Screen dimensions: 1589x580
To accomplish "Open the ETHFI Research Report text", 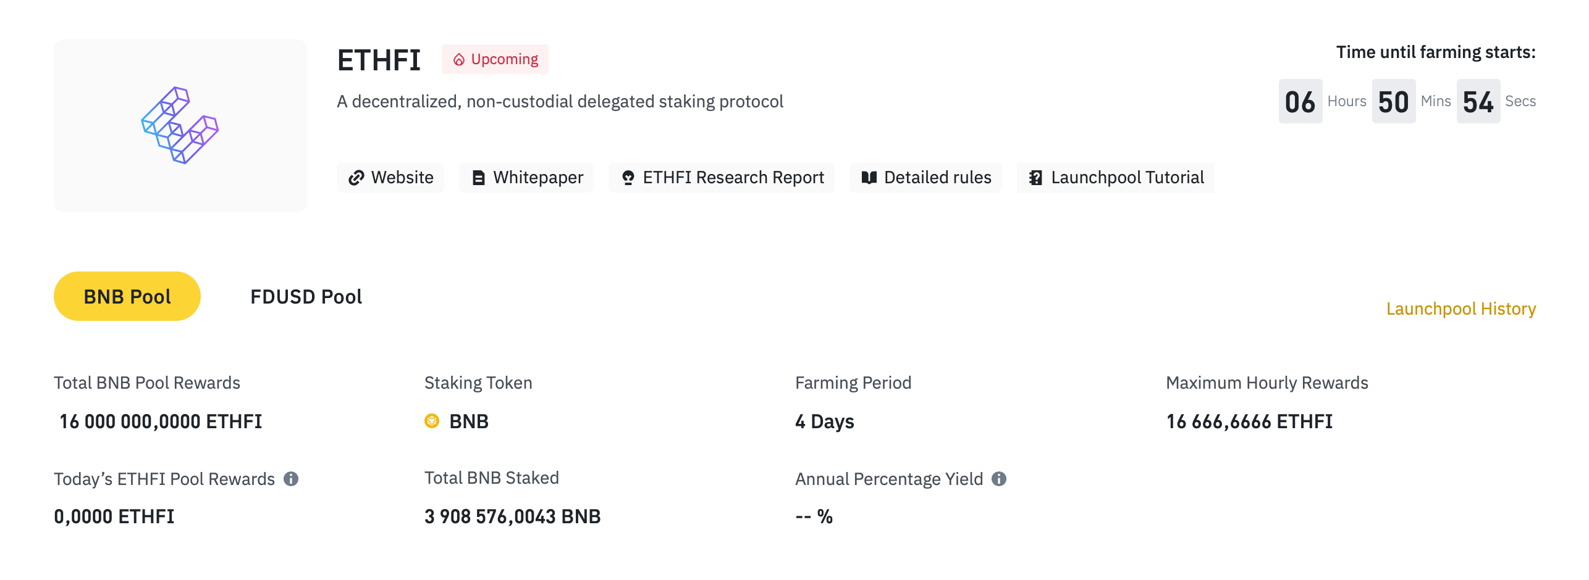I will point(733,178).
